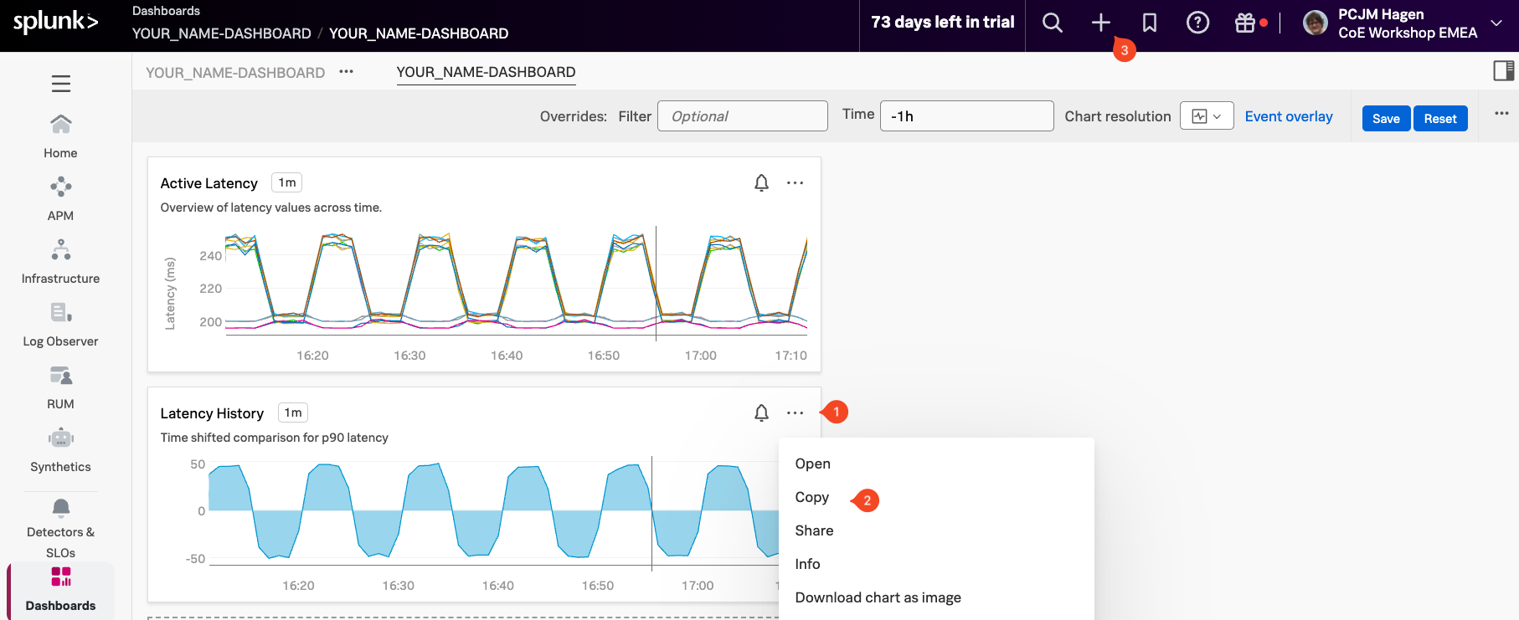Open Log Observer in sidebar

(60, 324)
